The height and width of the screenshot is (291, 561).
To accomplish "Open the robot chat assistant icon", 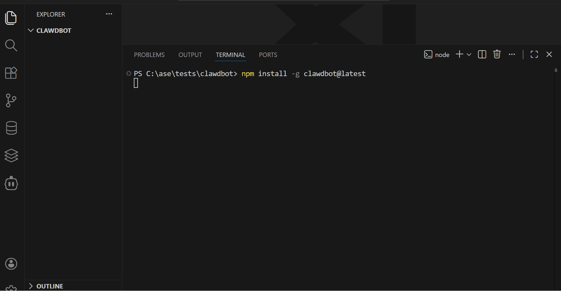I will tap(11, 183).
